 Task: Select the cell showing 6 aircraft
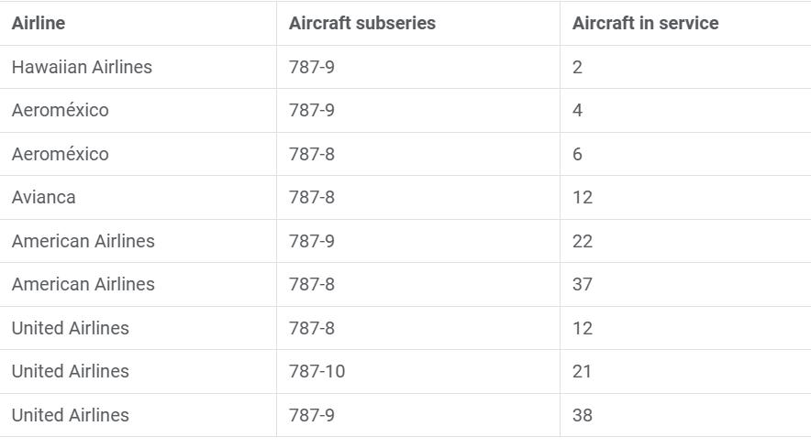tap(577, 154)
